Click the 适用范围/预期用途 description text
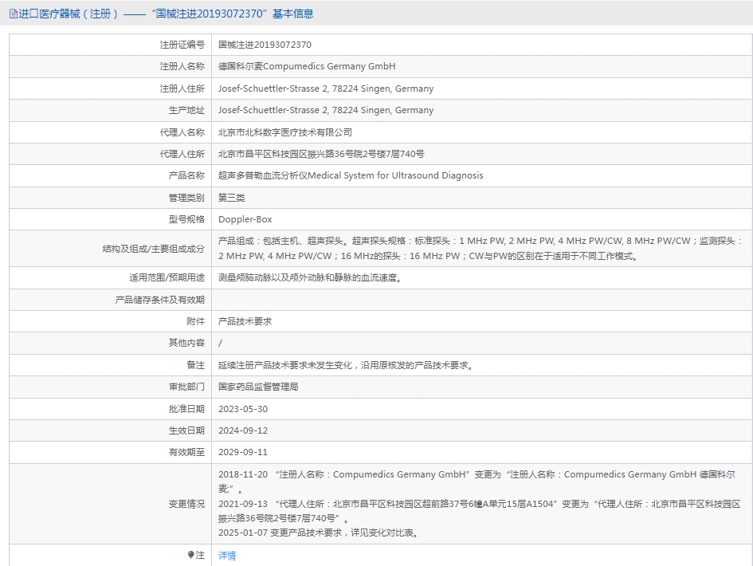Image resolution: width=753 pixels, height=566 pixels. pyautogui.click(x=309, y=277)
